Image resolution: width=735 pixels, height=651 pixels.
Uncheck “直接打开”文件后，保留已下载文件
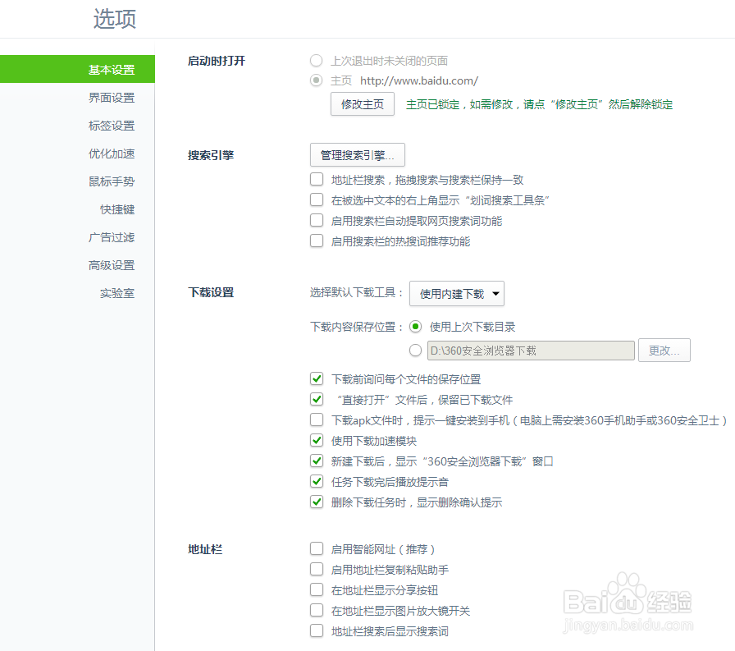point(317,399)
